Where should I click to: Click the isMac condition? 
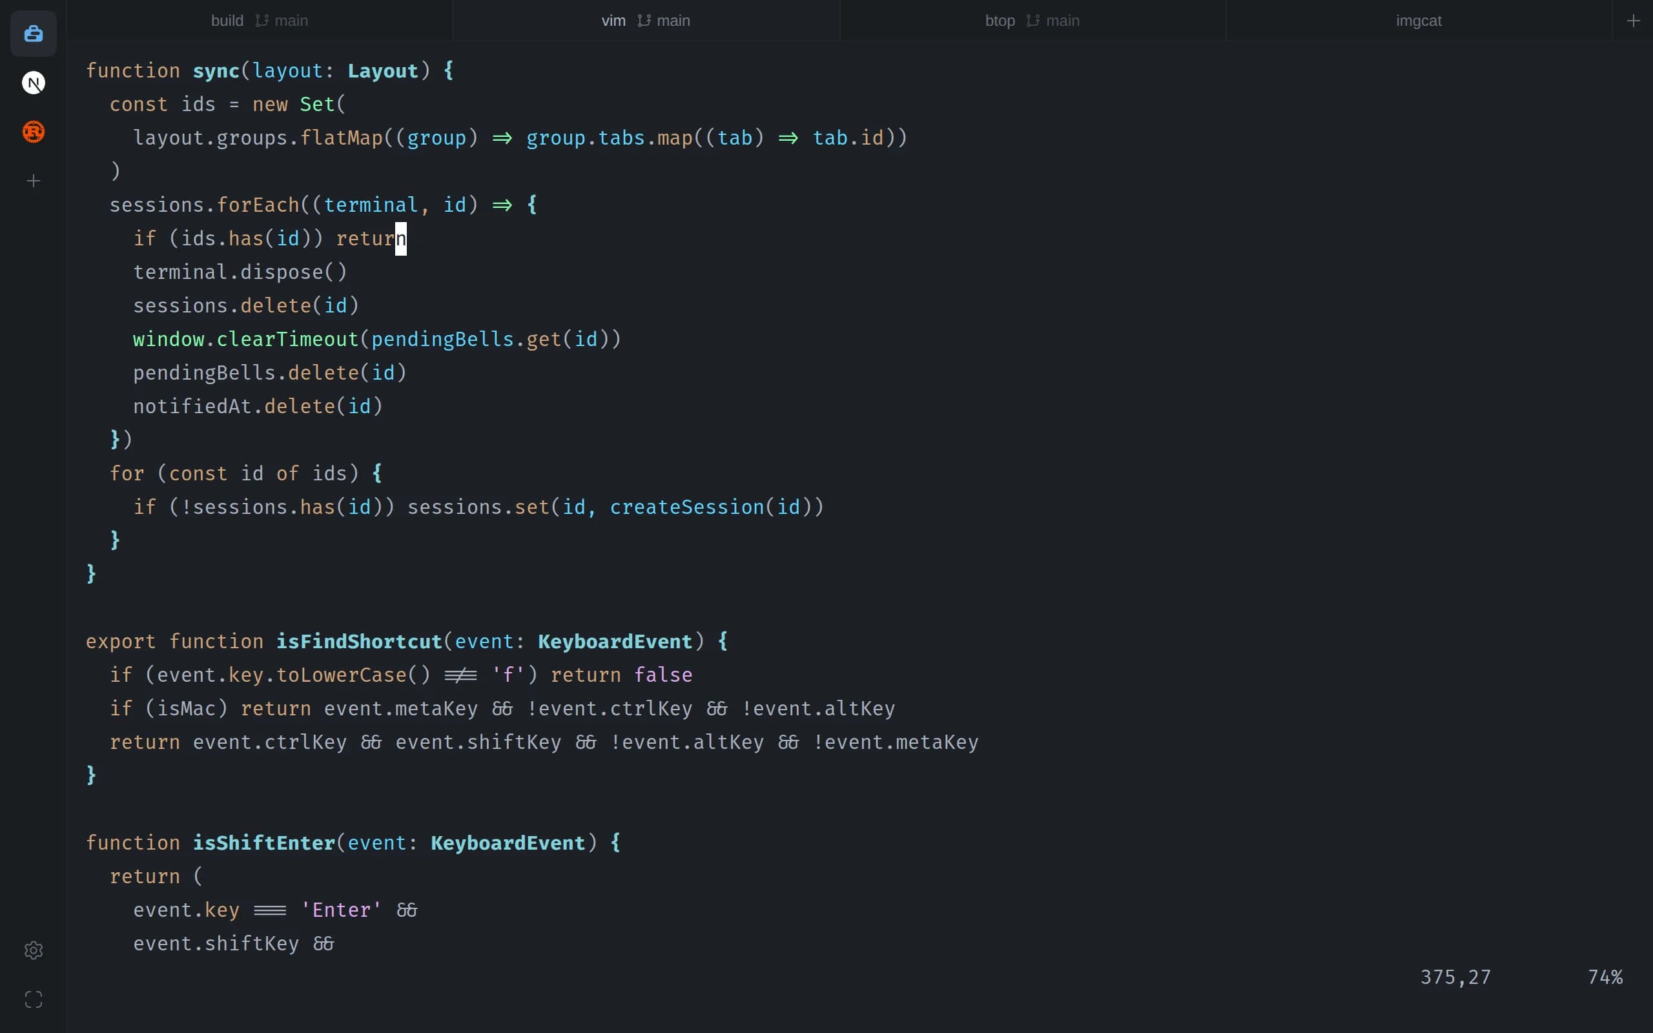(x=187, y=708)
